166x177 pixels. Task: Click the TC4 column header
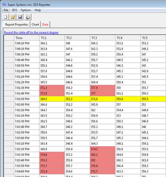(128, 38)
